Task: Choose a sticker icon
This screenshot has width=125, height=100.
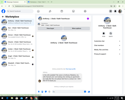Action: 46,92
